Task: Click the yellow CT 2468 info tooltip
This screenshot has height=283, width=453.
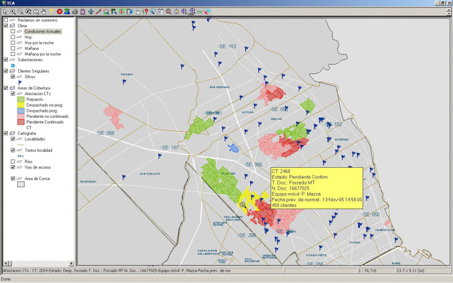Action: [316, 188]
